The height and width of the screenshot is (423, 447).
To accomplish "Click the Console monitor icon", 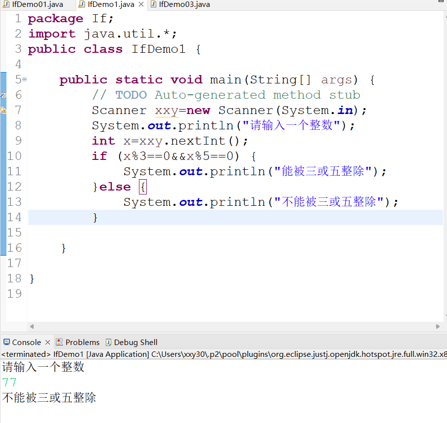I will 6,342.
